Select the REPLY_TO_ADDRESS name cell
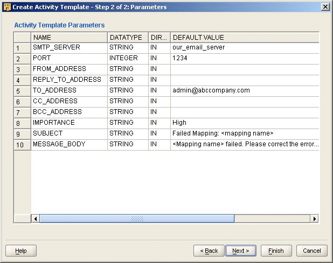Viewport: 333px width, 263px height. coord(69,80)
